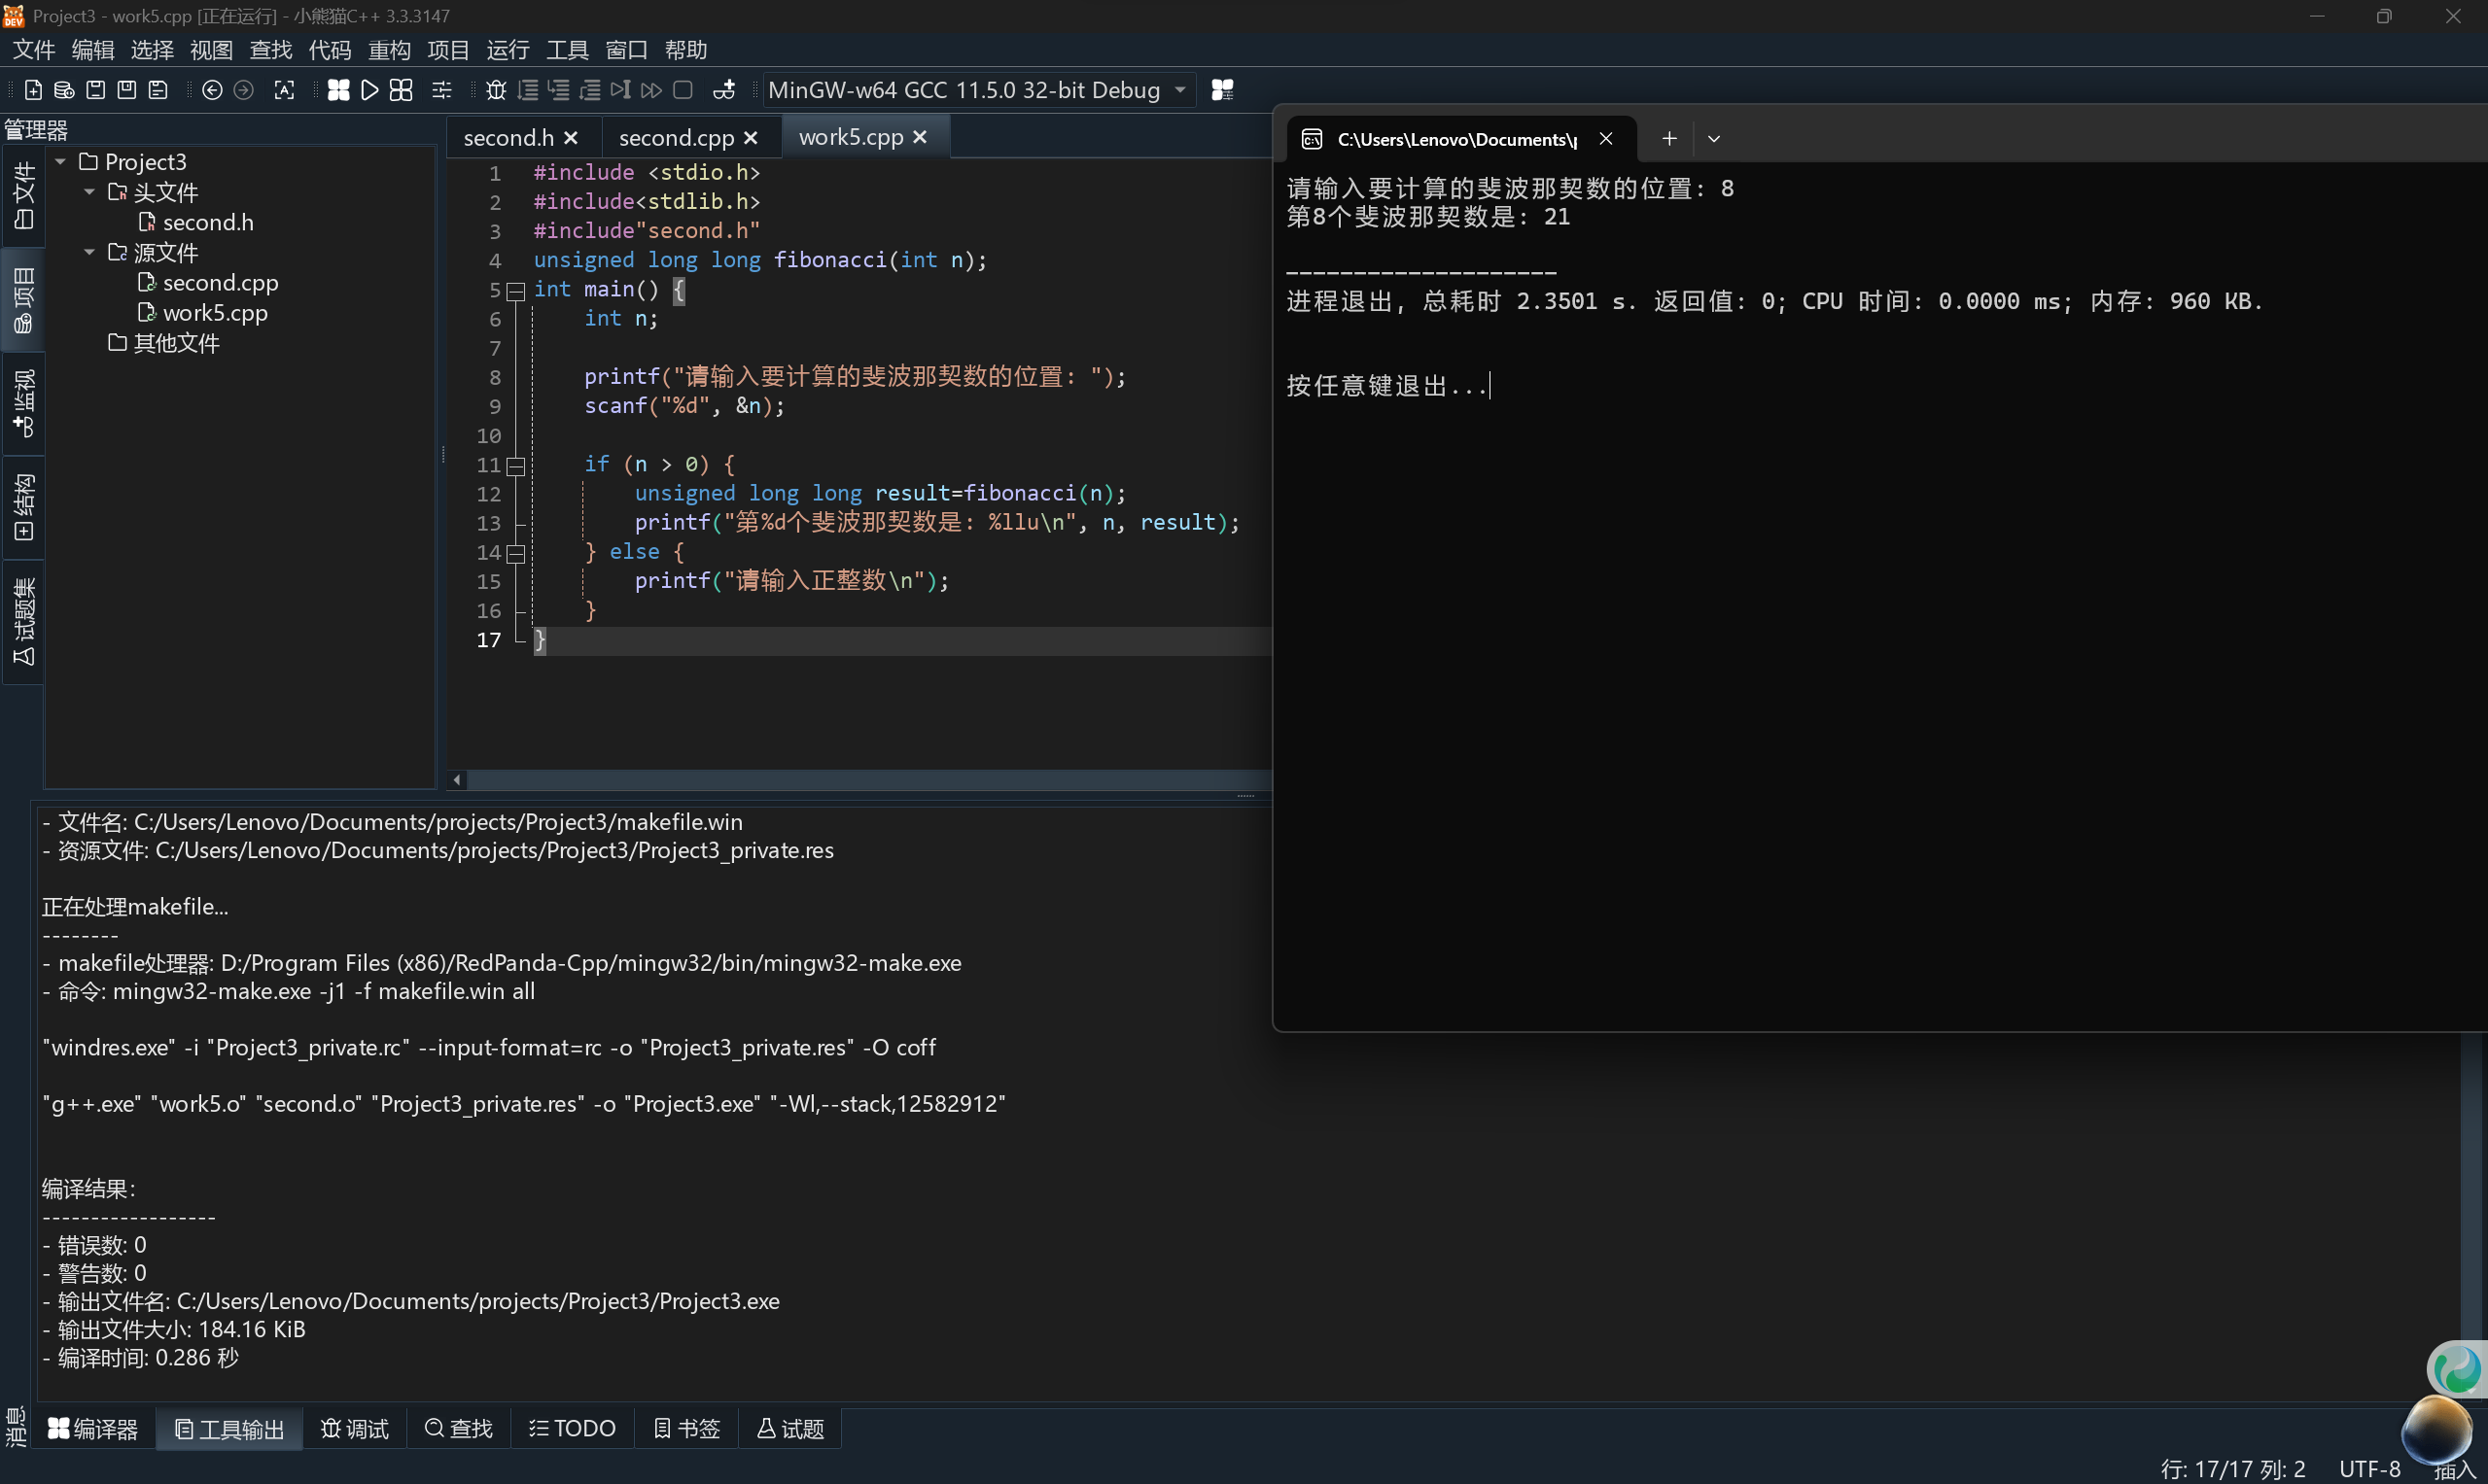Image resolution: width=2488 pixels, height=1484 pixels.
Task: Click the Compile icon in toolbar
Action: point(338,90)
